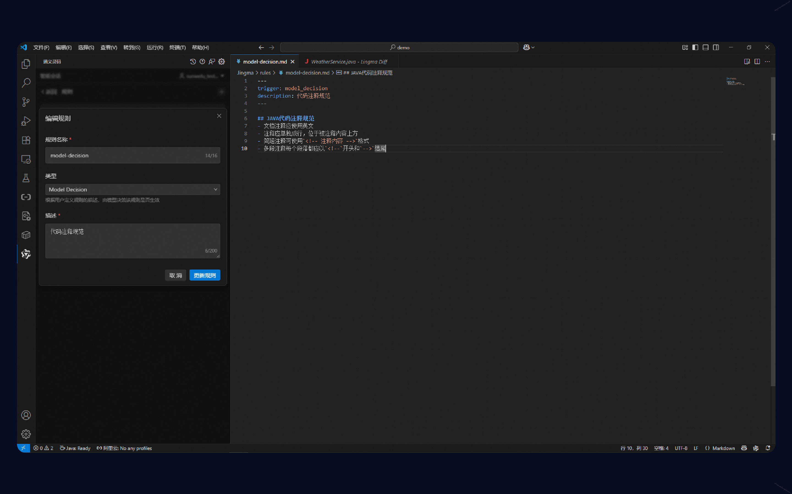The image size is (792, 494).
Task: Open the Extensions view
Action: pos(26,140)
